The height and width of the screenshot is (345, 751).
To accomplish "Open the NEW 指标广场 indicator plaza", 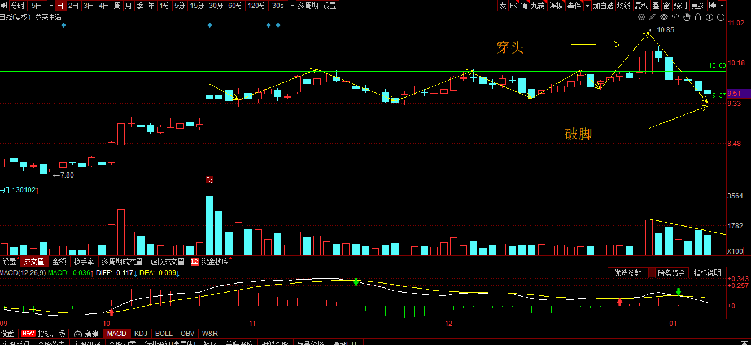I will coord(43,334).
